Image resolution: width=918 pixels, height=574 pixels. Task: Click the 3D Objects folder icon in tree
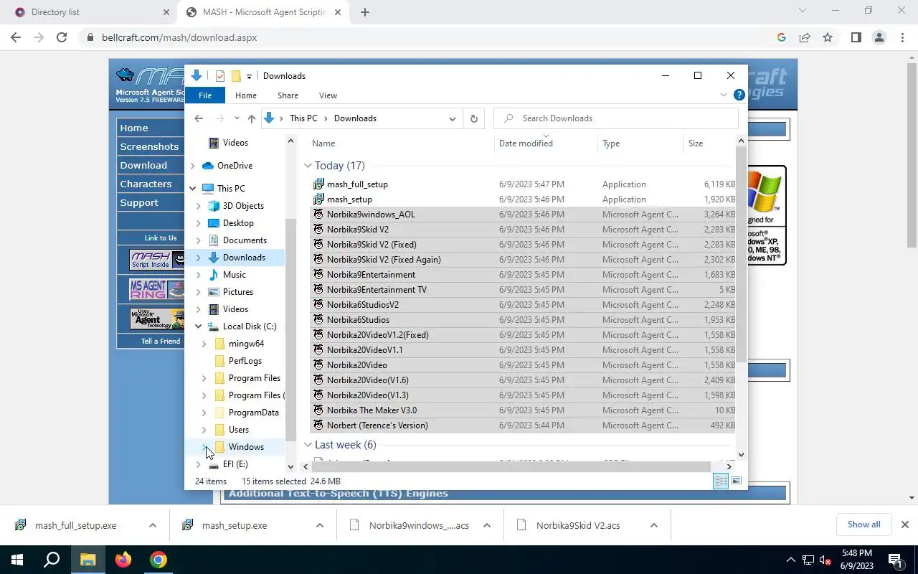click(213, 206)
